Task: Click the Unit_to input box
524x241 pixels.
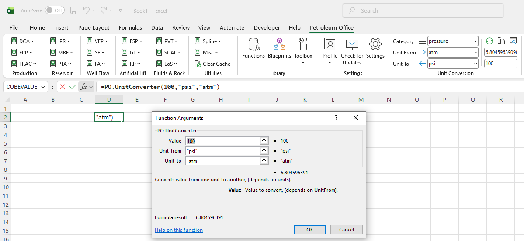Action: coord(222,161)
